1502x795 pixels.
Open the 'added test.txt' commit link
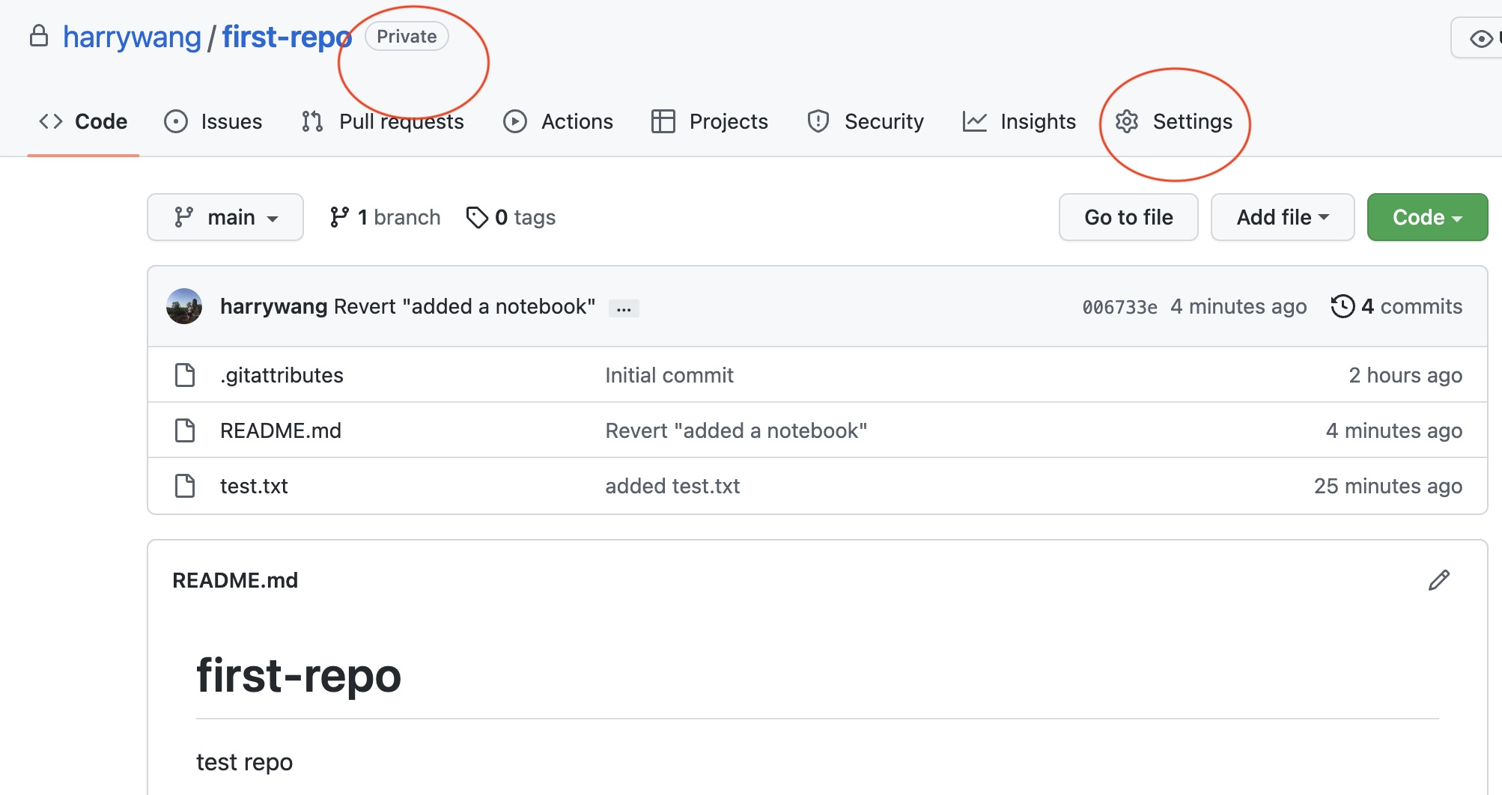(x=672, y=486)
